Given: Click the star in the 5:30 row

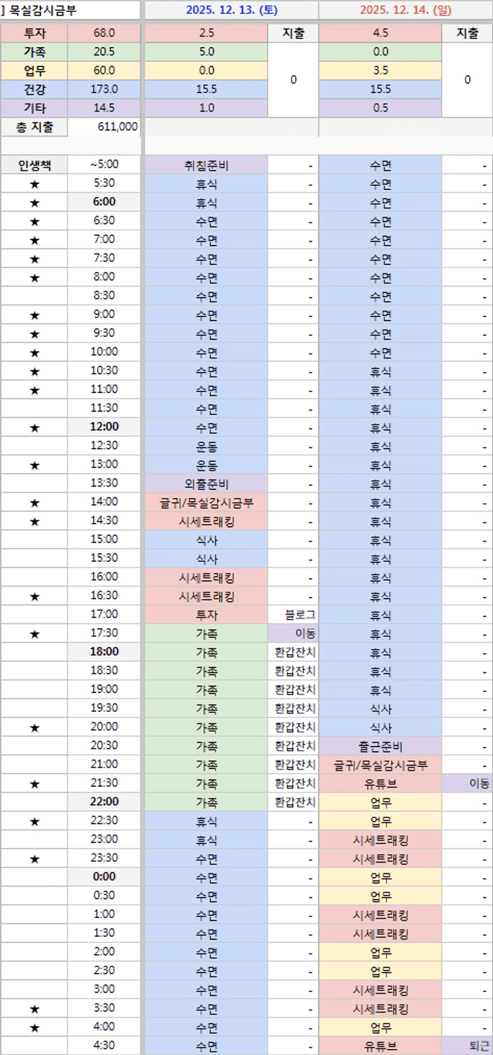Looking at the screenshot, I should [35, 184].
